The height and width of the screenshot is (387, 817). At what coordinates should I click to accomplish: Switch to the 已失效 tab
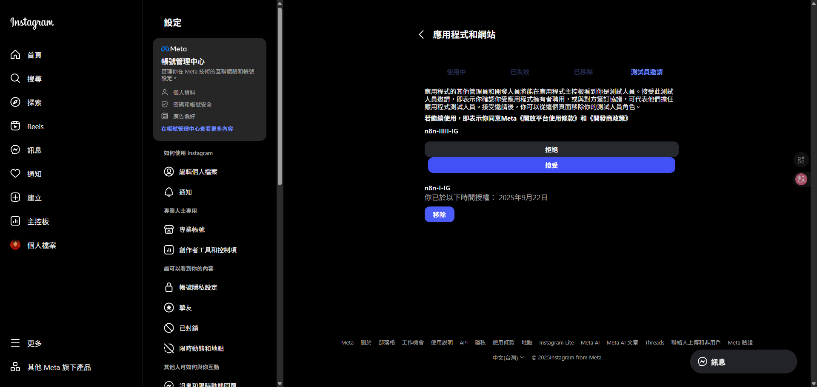click(x=519, y=72)
